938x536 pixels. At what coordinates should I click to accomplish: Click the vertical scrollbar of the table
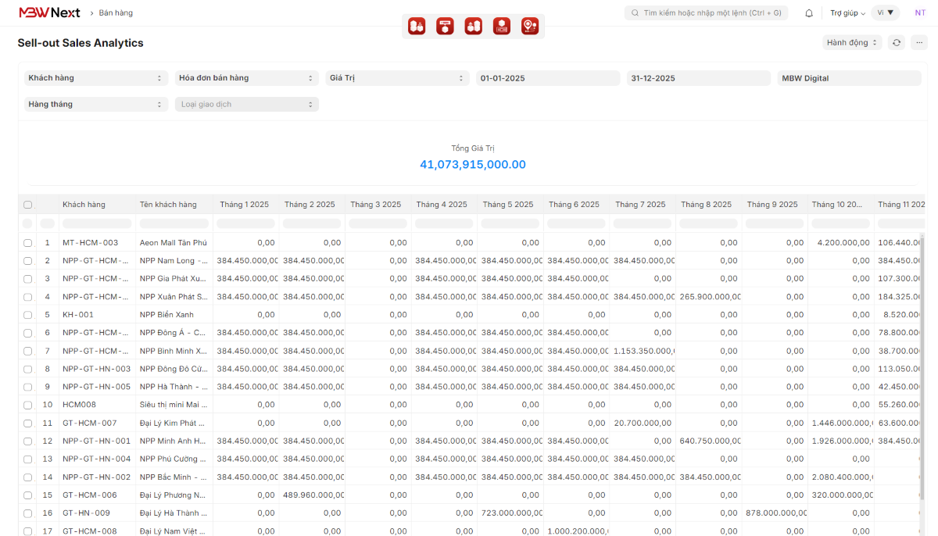pyautogui.click(x=923, y=352)
